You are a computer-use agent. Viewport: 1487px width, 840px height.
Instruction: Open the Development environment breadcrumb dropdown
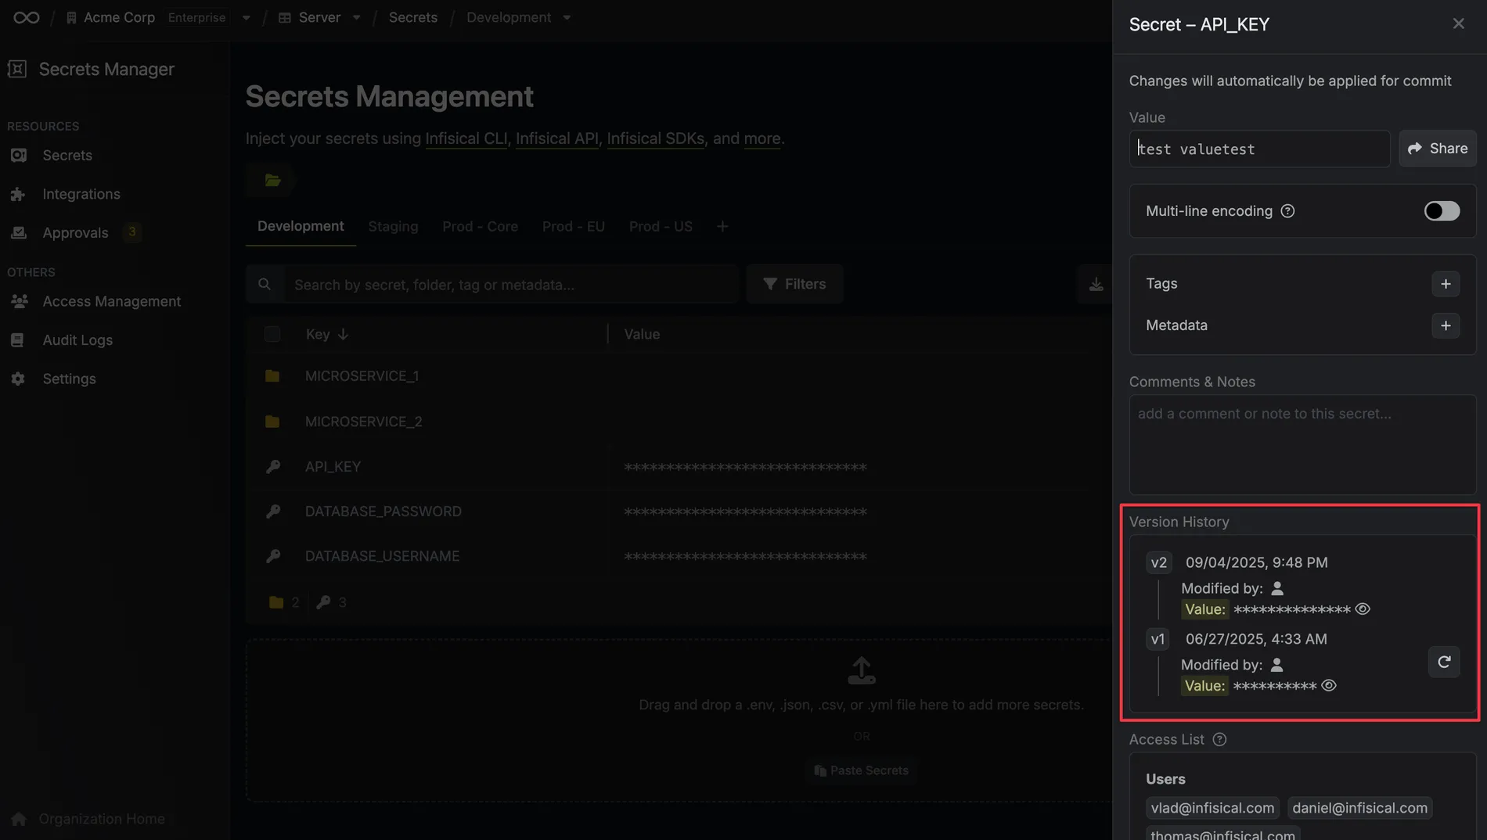pyautogui.click(x=567, y=17)
